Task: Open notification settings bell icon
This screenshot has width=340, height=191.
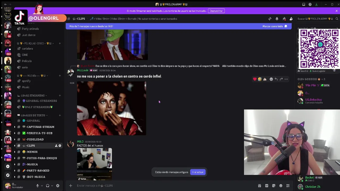Action: coord(277,19)
